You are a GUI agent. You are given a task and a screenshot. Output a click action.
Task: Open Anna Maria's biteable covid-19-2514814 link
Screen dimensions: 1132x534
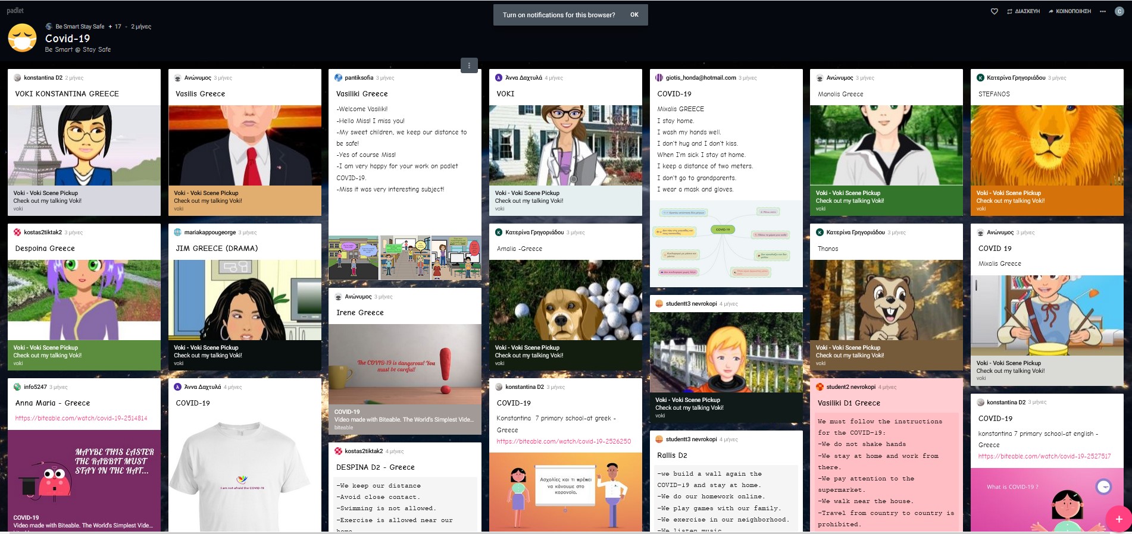pyautogui.click(x=82, y=418)
